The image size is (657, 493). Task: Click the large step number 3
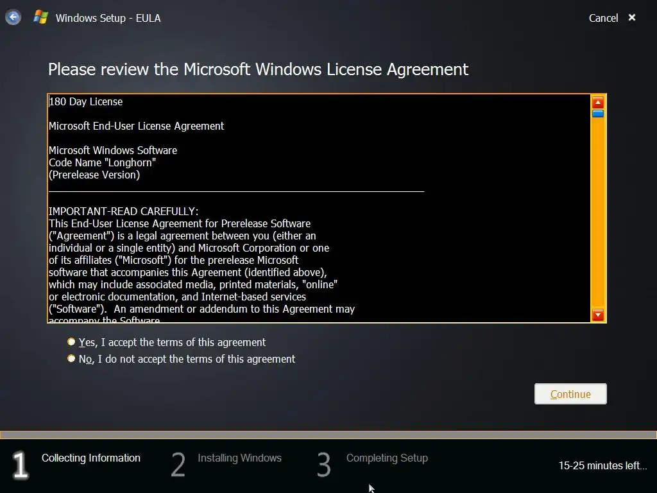pyautogui.click(x=324, y=465)
